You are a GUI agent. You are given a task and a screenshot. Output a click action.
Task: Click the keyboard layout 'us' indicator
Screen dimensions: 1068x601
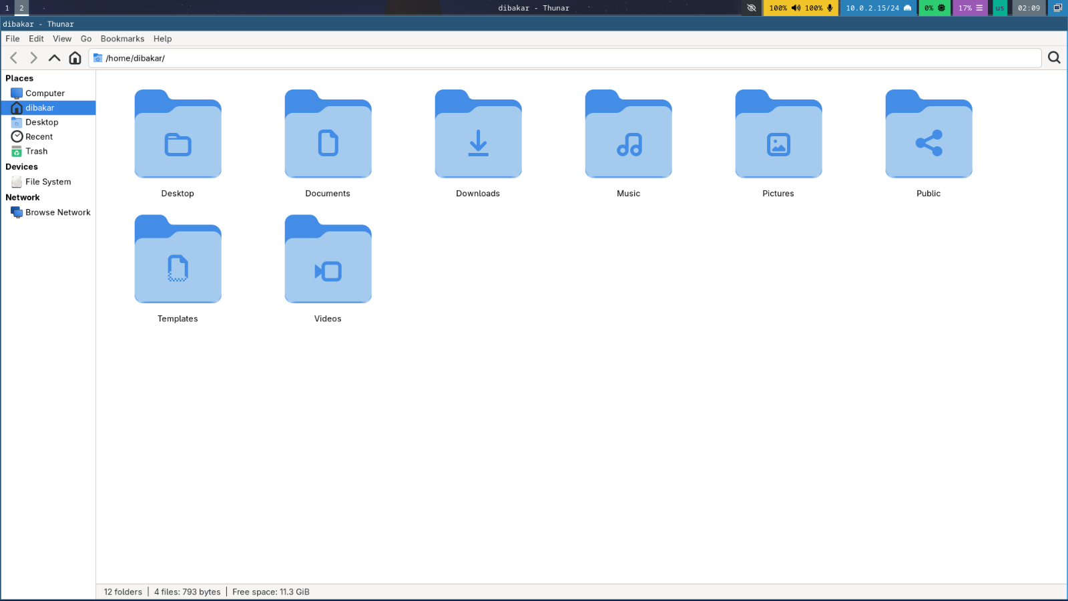[x=999, y=8]
